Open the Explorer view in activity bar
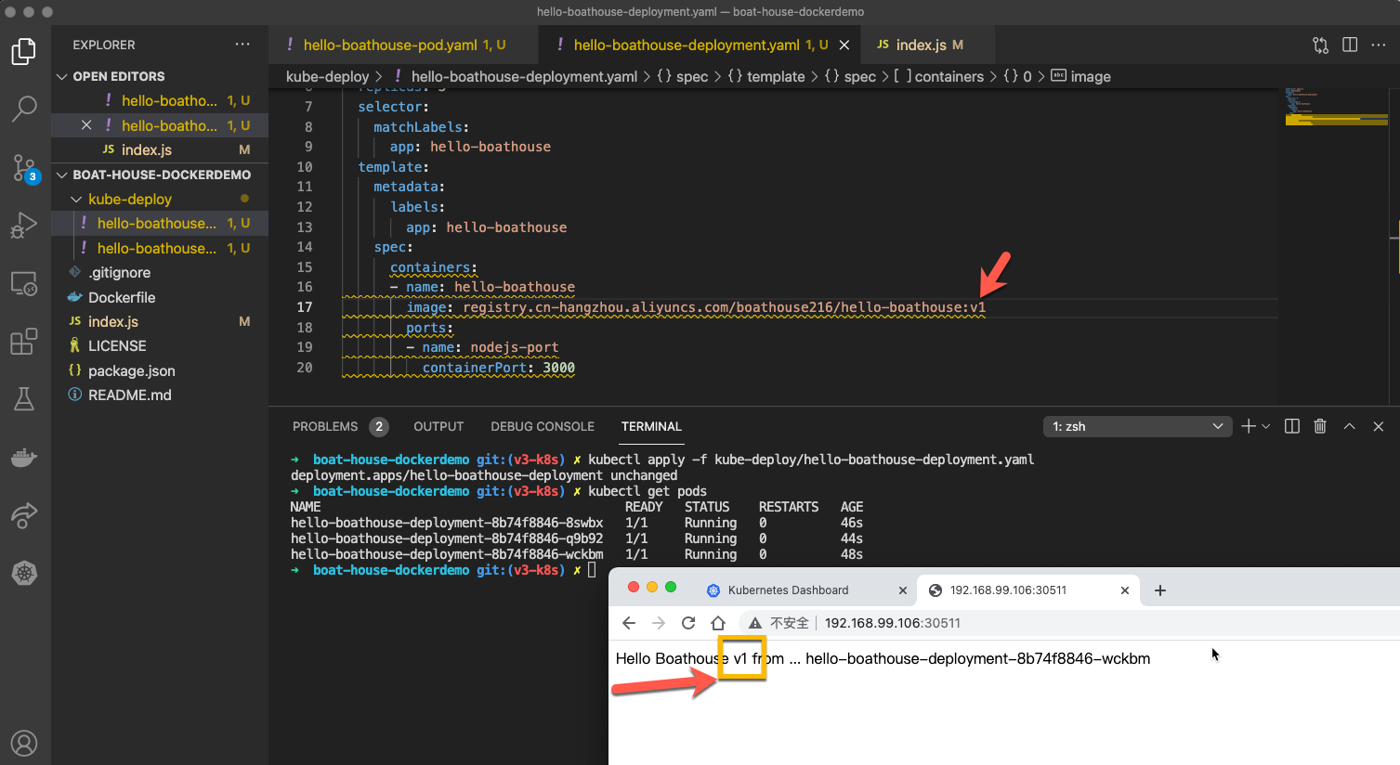Screen dimensions: 1400x765 (24, 51)
